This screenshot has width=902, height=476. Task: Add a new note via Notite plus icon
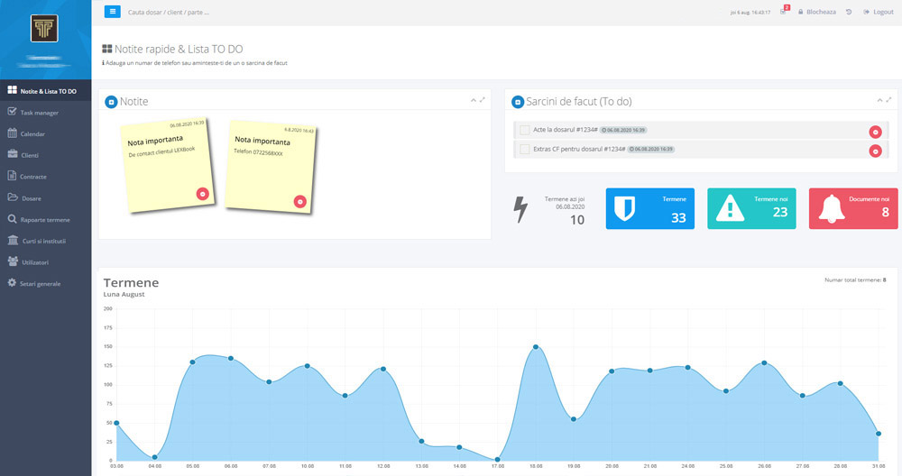111,102
